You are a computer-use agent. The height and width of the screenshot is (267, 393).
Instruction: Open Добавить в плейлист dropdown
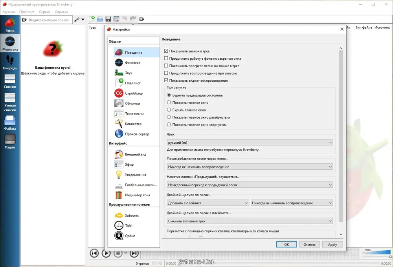(208, 203)
